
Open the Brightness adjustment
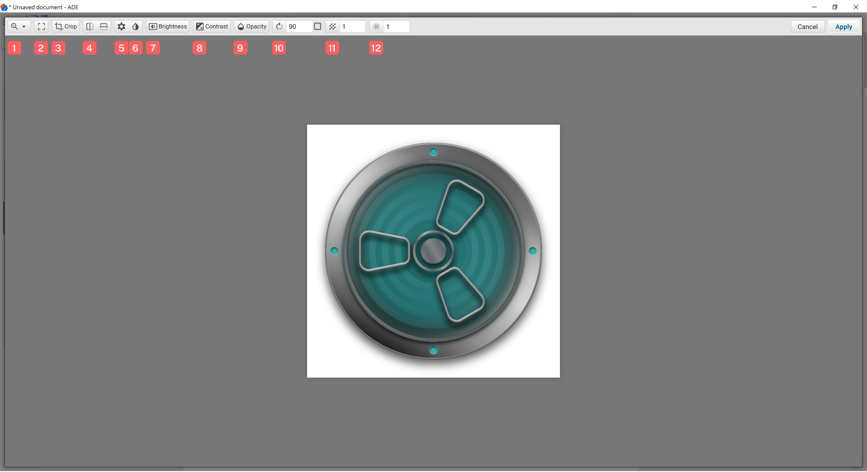[x=168, y=27]
